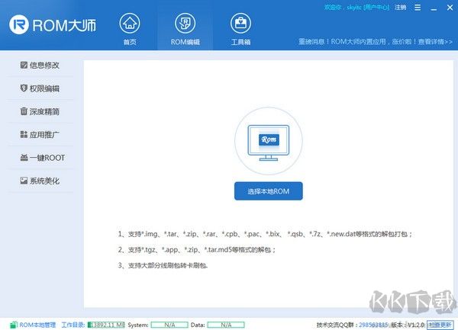Click the Rom monitor illustration icon
Viewport: 458px width, 330px height.
[x=269, y=141]
